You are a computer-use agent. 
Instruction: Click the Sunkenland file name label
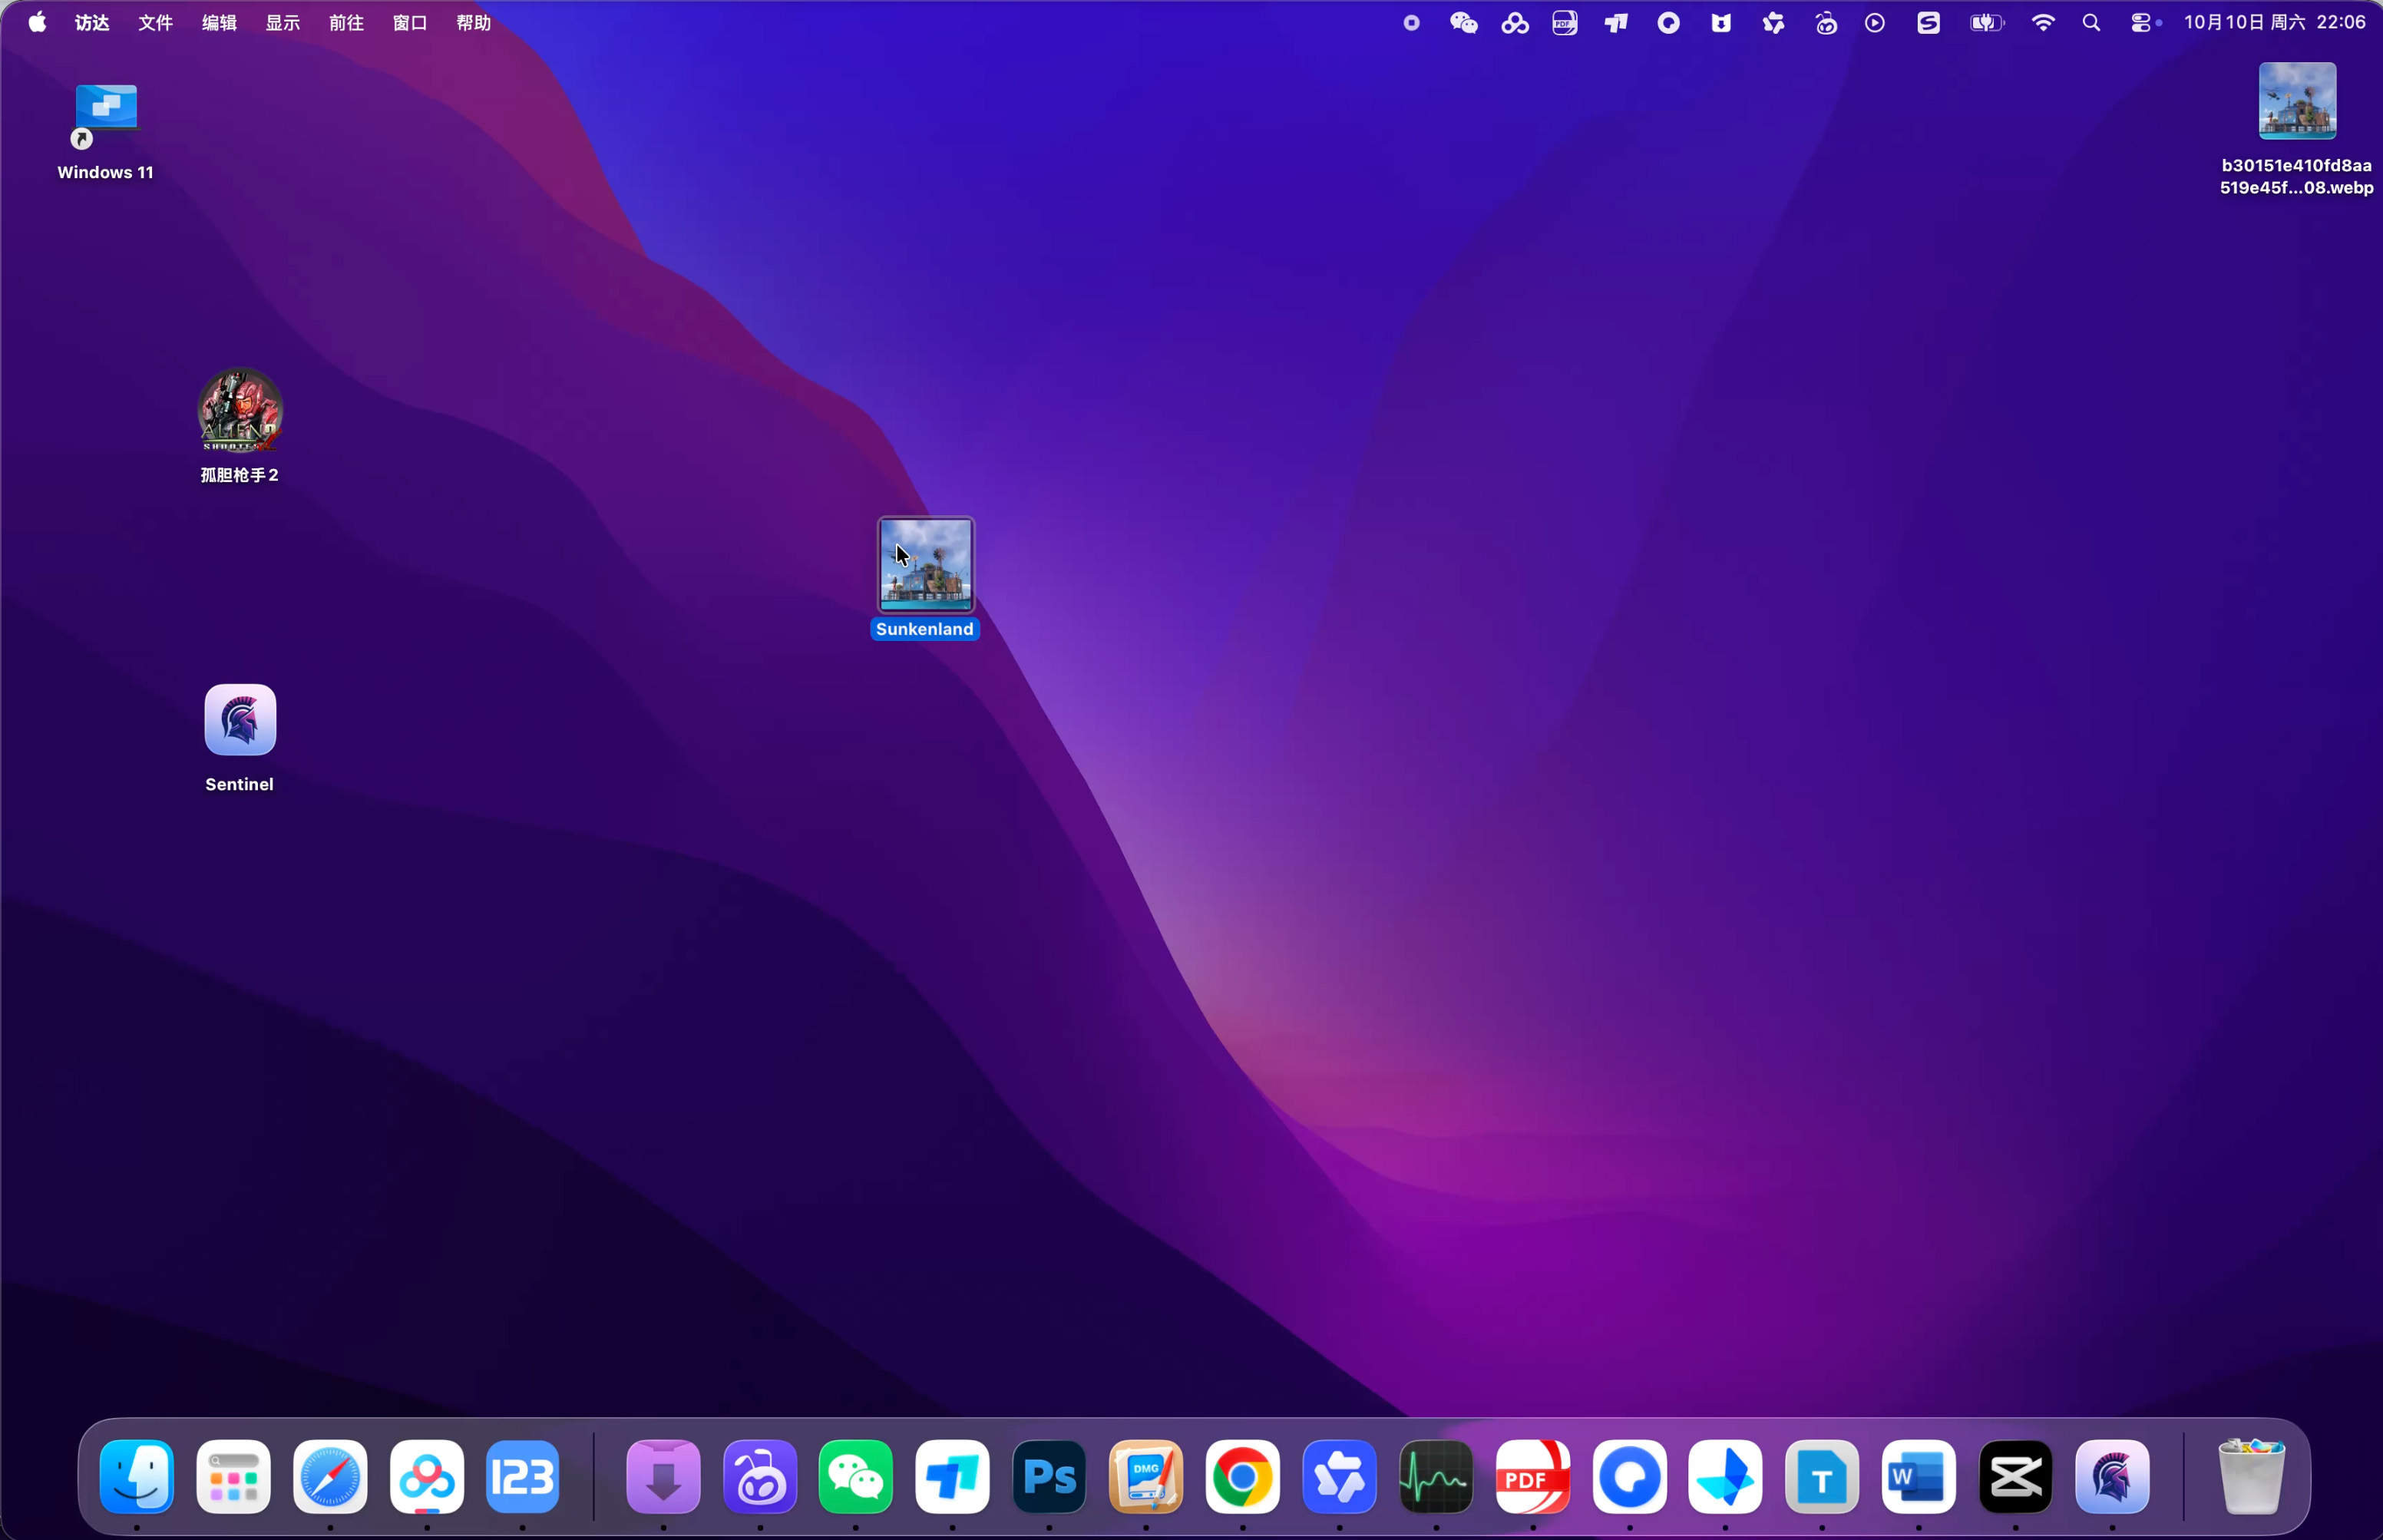925,629
